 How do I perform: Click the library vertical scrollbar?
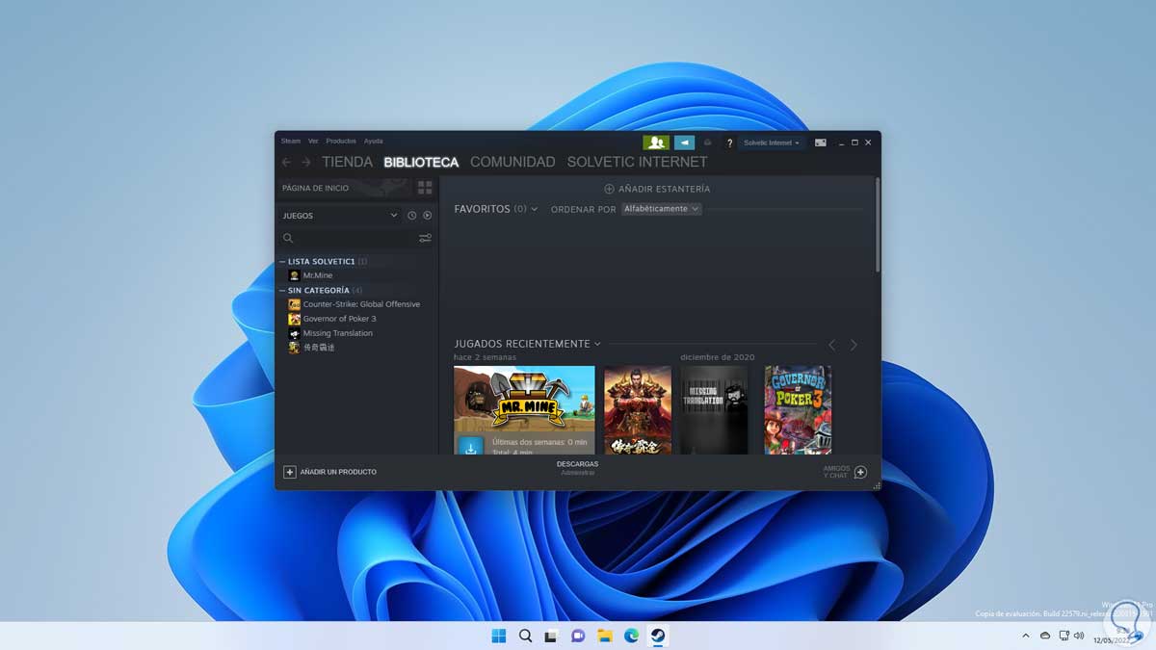coord(877,225)
